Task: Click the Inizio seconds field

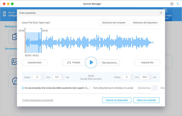Action: [x=57, y=77]
